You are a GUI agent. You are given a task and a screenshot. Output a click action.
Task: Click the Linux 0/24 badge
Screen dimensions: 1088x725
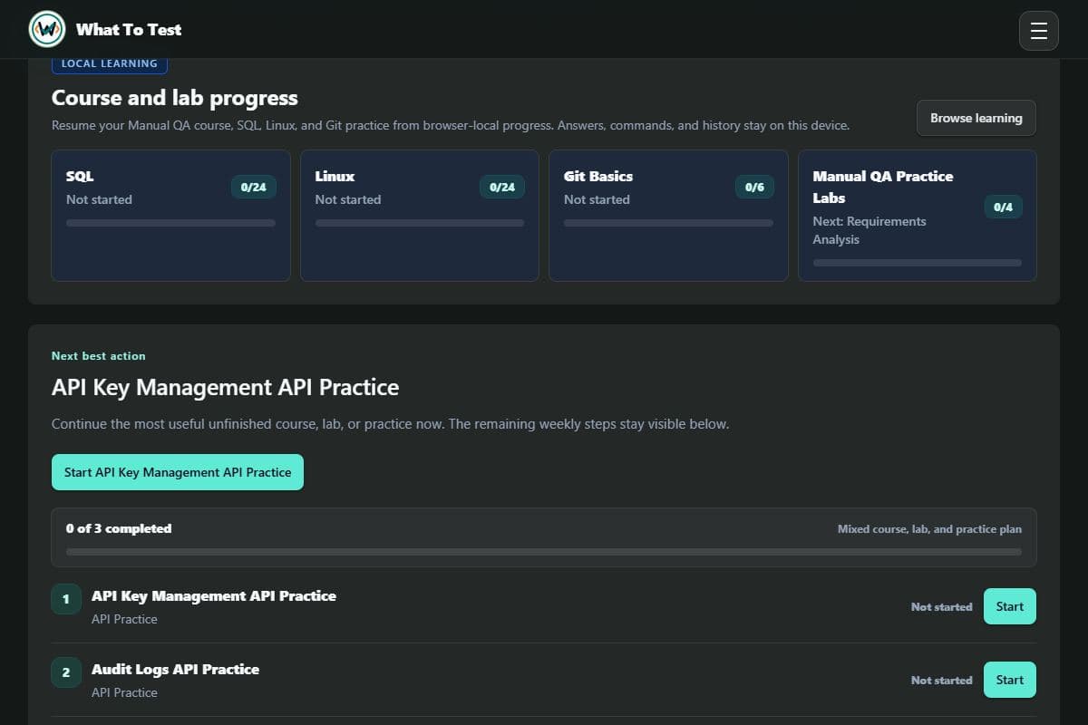[502, 188]
